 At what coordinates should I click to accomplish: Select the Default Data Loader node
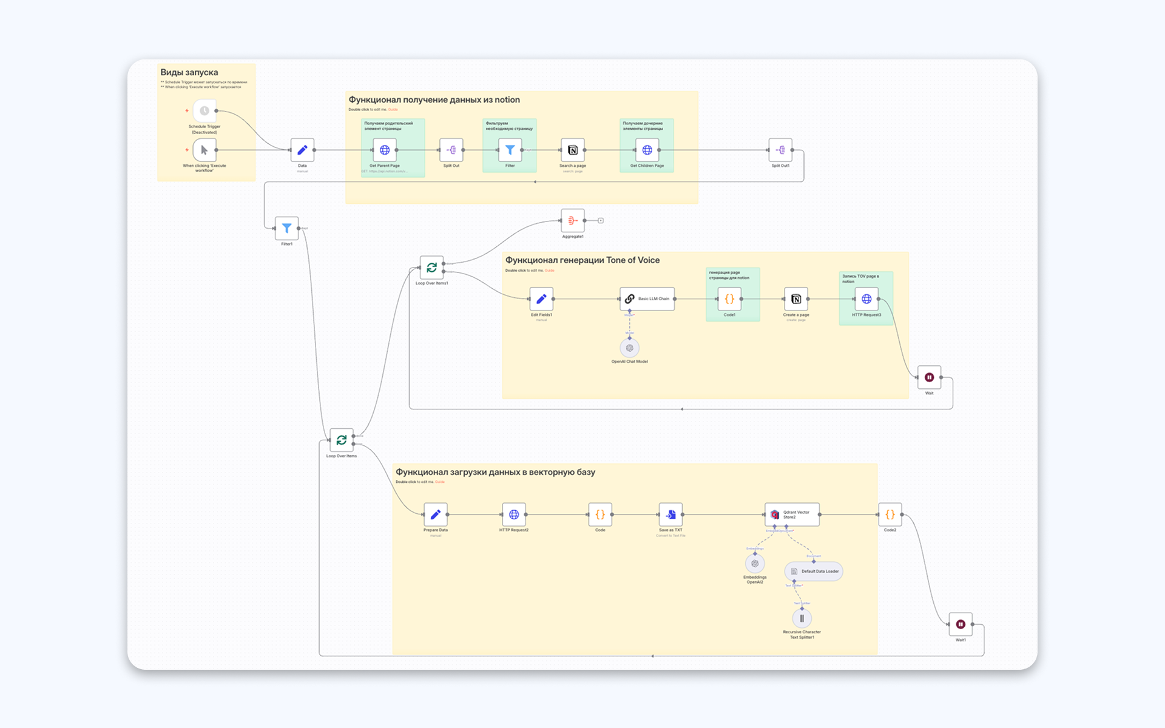(x=814, y=571)
